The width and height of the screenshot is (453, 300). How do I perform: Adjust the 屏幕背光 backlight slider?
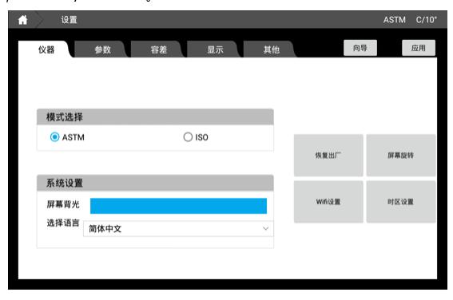pos(178,206)
